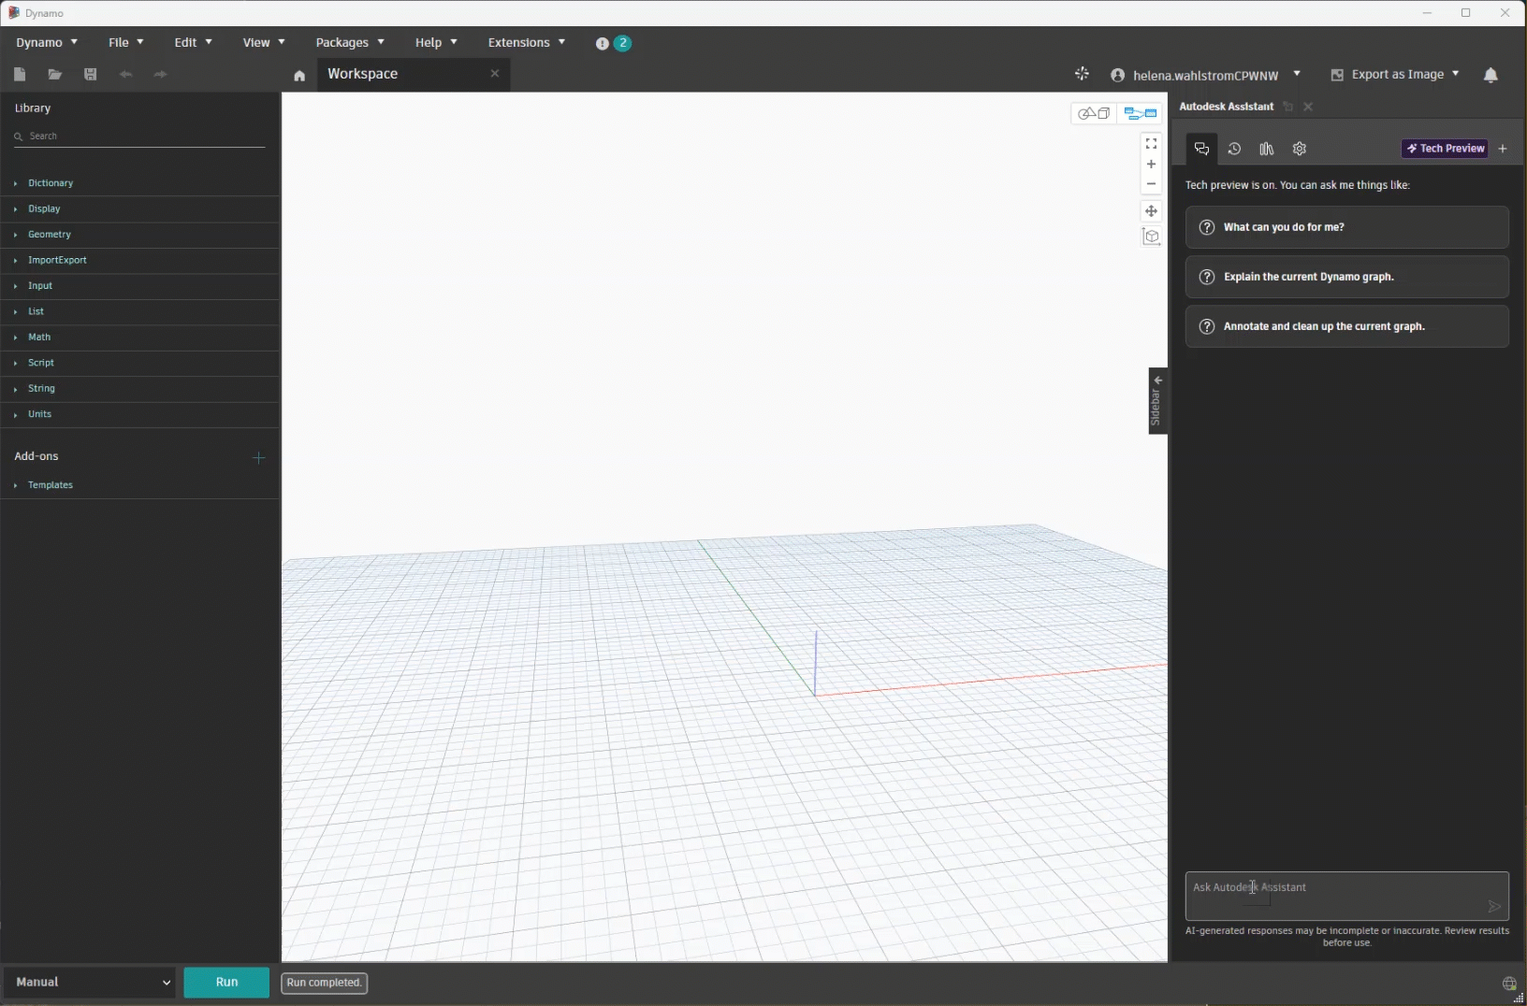Expand the Dictionary library category
The height and width of the screenshot is (1006, 1527).
[139, 183]
